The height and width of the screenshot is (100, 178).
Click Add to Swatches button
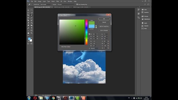pos(104,26)
